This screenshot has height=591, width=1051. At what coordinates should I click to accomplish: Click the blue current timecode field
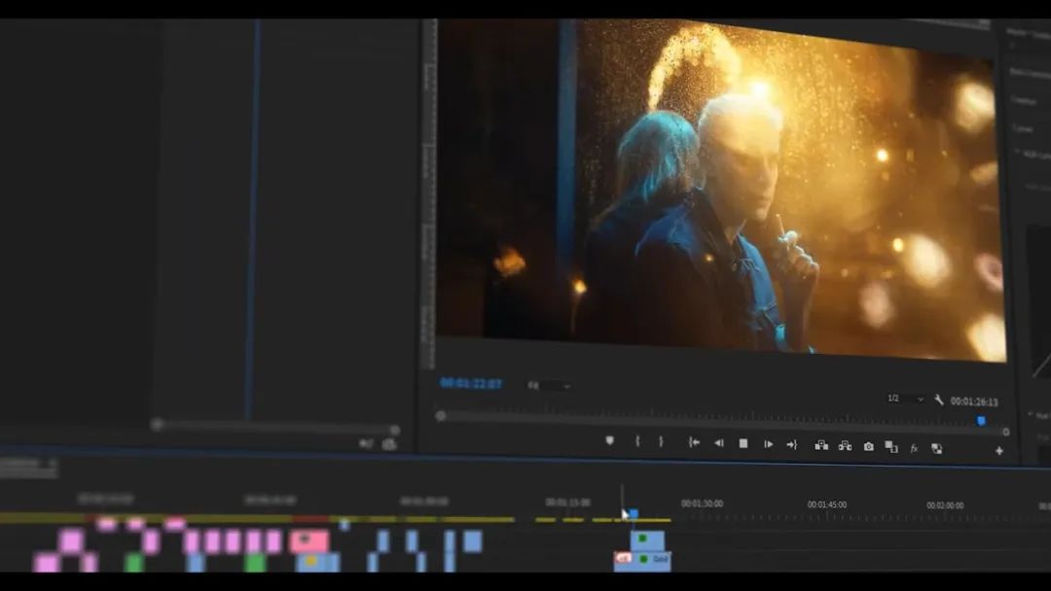click(x=471, y=384)
